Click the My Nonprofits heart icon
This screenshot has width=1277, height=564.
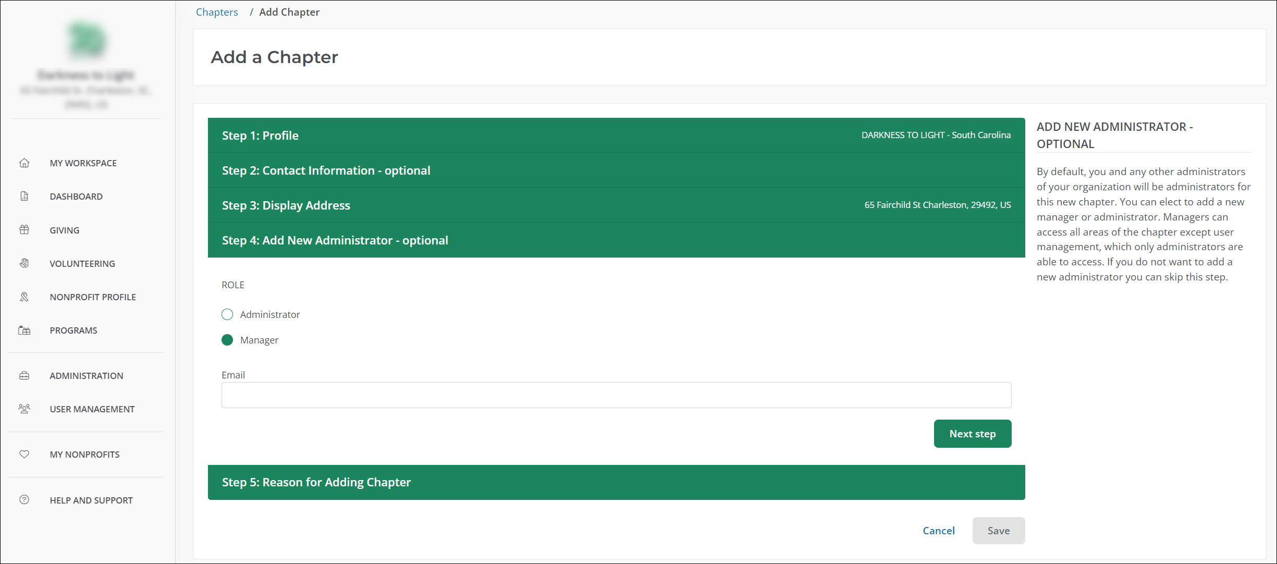[x=24, y=454]
